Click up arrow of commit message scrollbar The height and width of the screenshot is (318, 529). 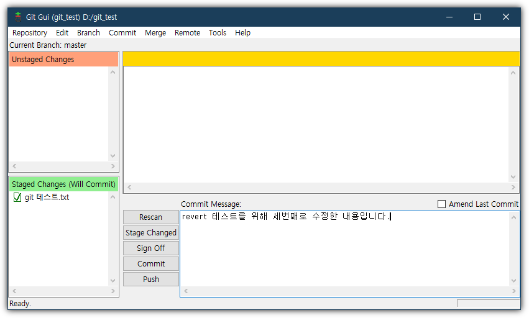pos(513,217)
